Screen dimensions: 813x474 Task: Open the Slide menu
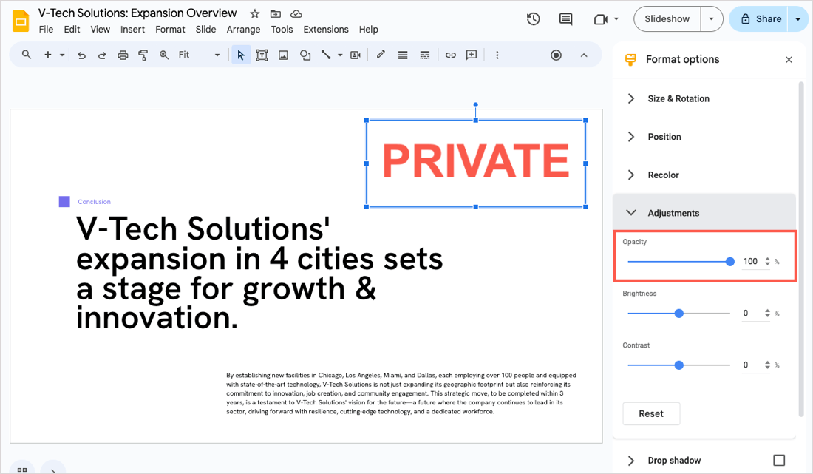206,30
